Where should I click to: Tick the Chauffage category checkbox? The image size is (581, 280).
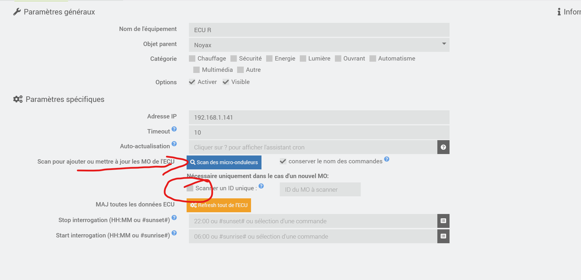(x=192, y=58)
